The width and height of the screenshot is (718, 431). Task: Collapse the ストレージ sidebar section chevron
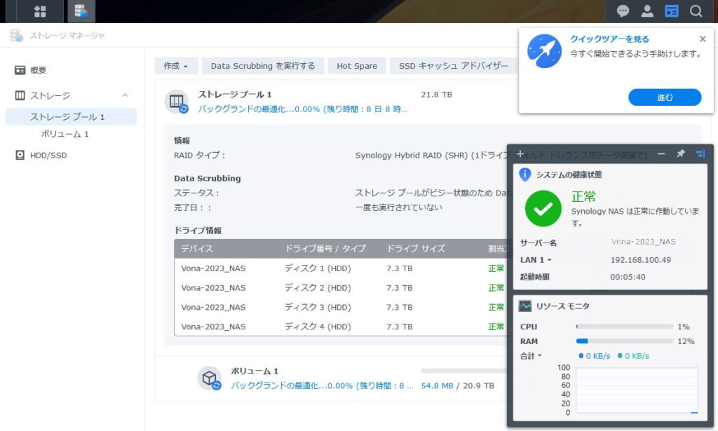125,95
